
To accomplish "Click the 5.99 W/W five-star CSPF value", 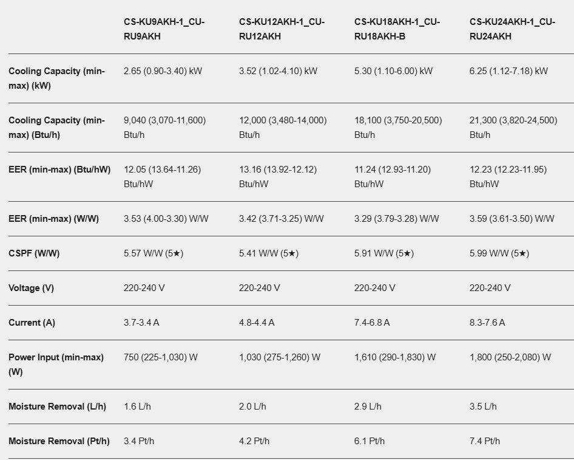I will [499, 253].
